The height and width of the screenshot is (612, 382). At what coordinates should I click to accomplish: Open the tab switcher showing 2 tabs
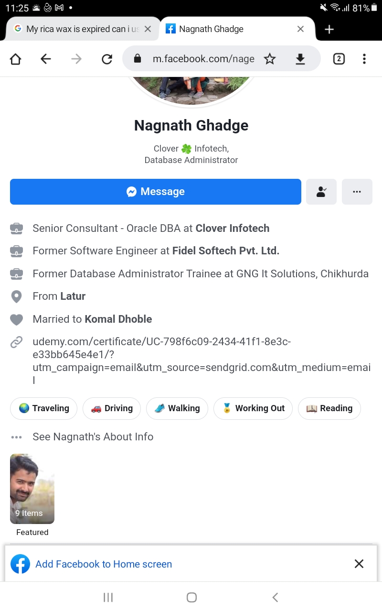coord(339,59)
